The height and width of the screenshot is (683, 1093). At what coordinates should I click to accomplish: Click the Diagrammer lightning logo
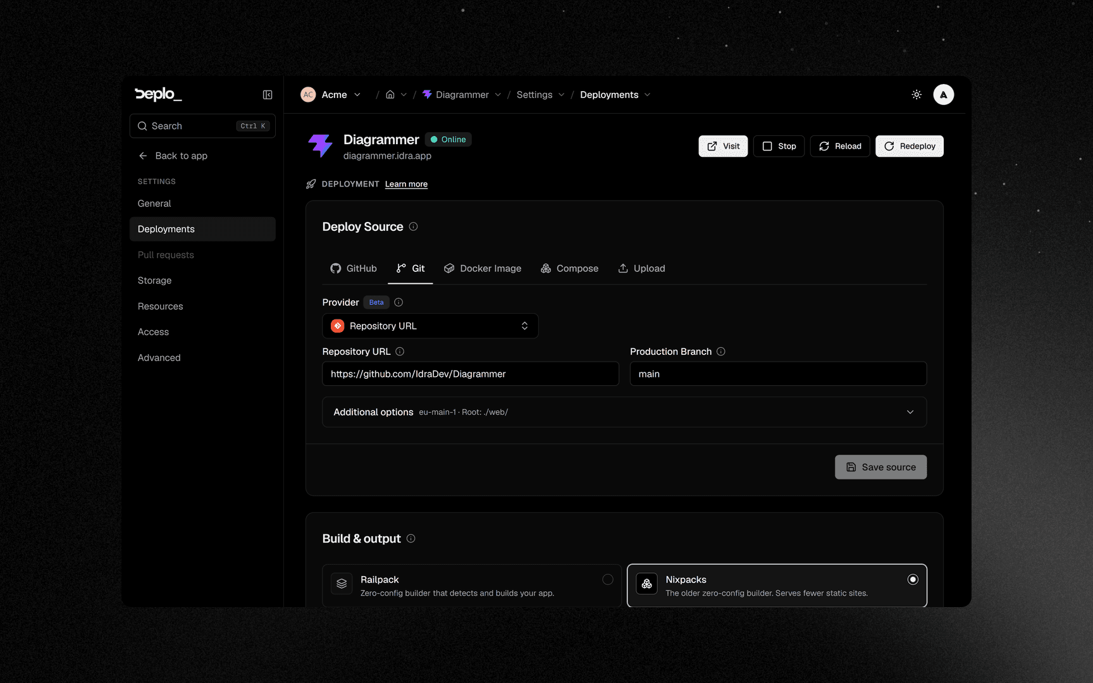pyautogui.click(x=320, y=145)
